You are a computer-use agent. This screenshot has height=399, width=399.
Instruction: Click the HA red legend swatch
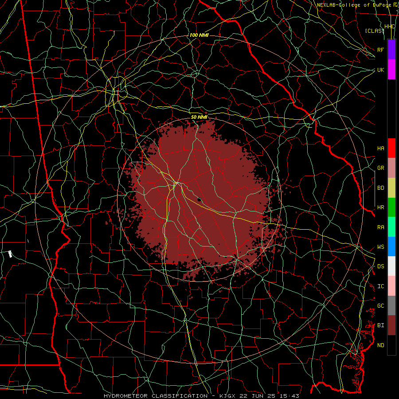pyautogui.click(x=391, y=148)
